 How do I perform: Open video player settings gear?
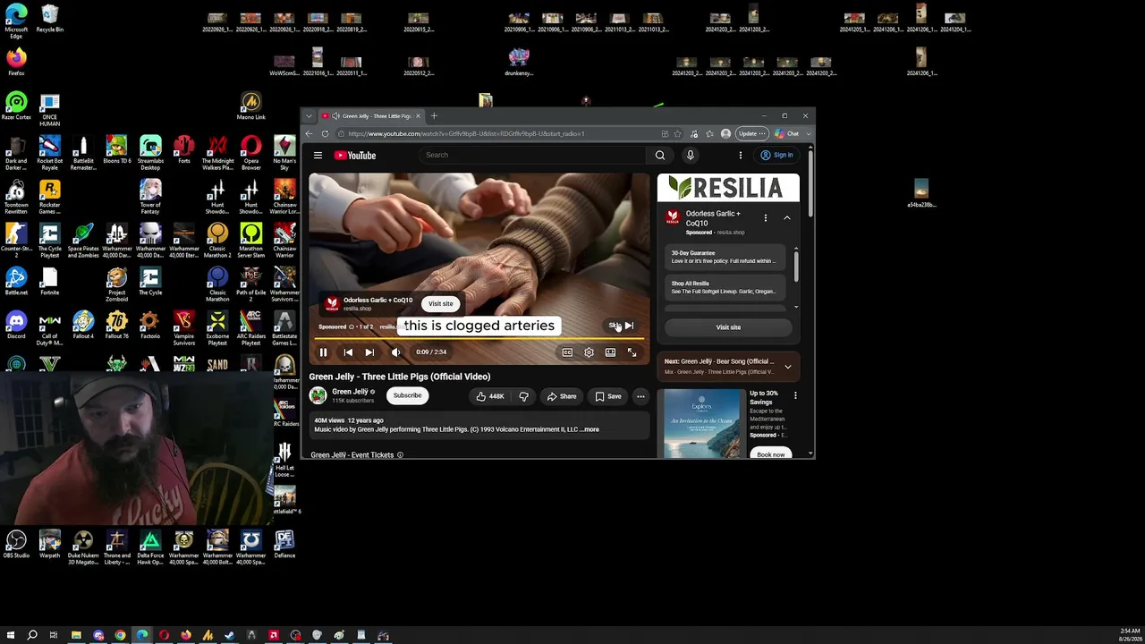(589, 352)
